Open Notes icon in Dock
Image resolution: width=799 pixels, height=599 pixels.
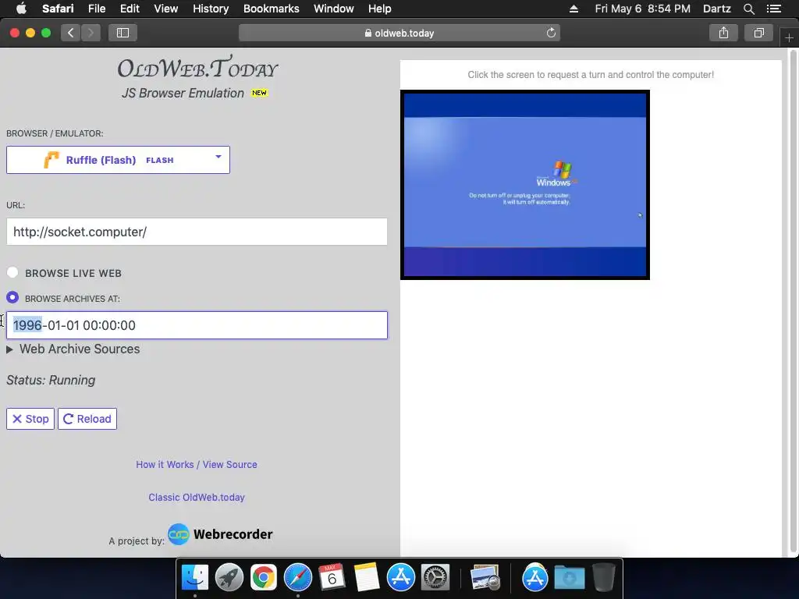pyautogui.click(x=367, y=578)
